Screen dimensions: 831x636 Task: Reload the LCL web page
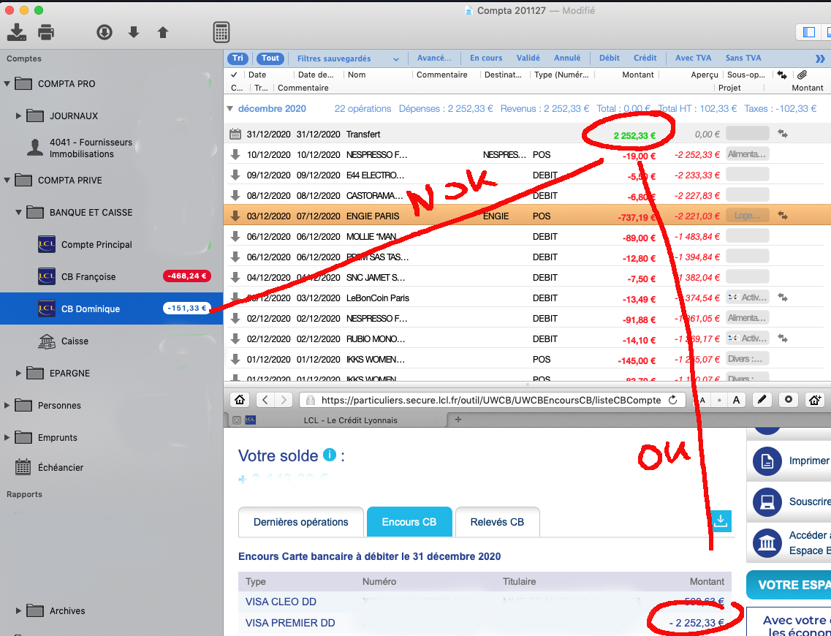click(673, 400)
